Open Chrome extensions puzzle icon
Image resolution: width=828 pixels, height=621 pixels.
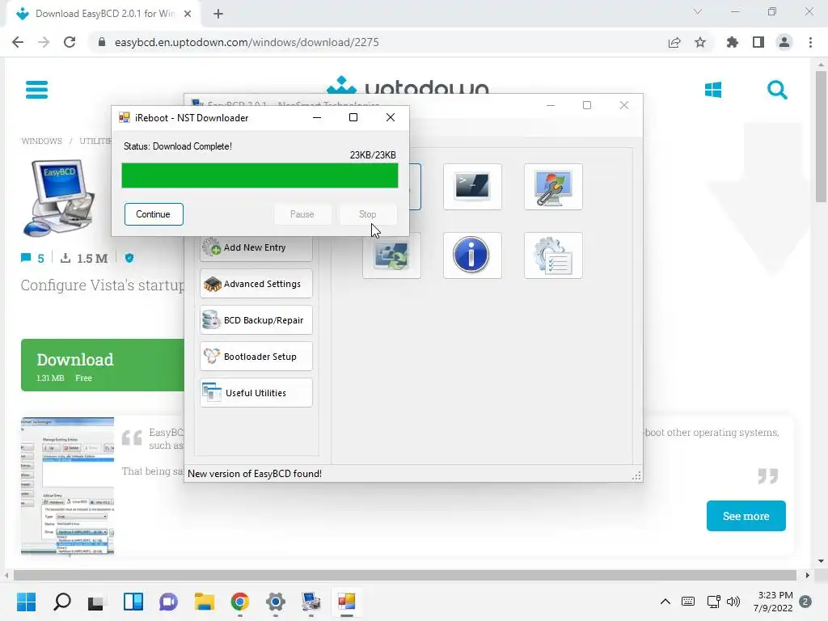point(732,42)
